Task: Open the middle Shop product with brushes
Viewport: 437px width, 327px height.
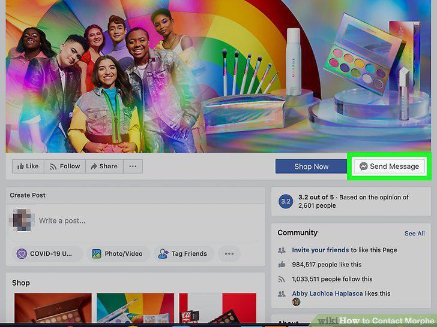Action: [x=135, y=308]
